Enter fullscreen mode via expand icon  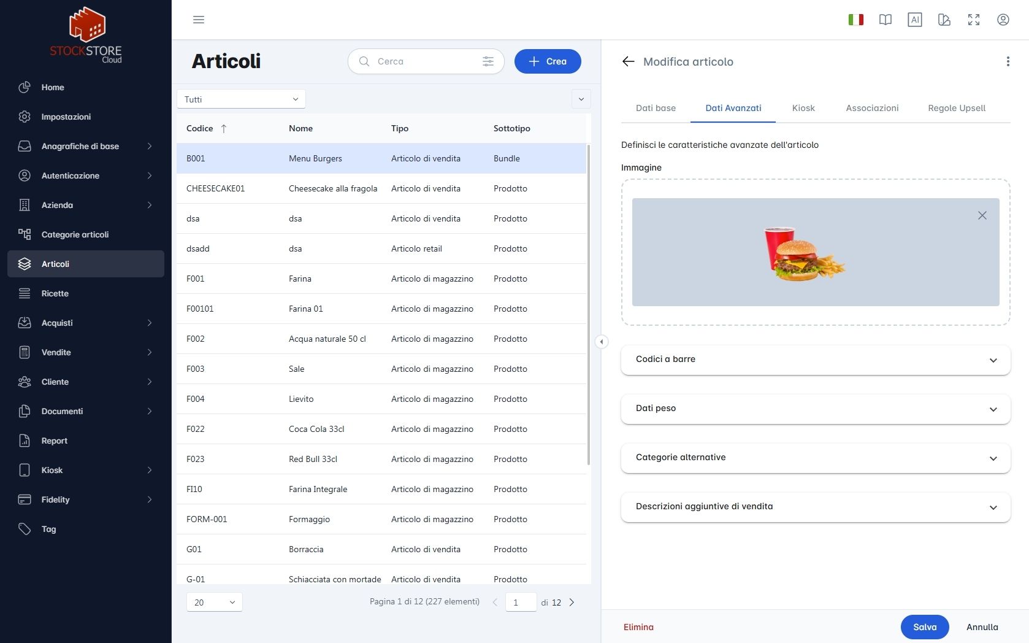[x=974, y=20]
